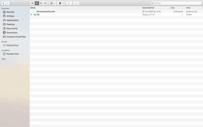Image resolution: width=203 pixels, height=127 pixels.
Task: Click the date 28 Jun 2020 at 11:15
Action: click(x=151, y=11)
